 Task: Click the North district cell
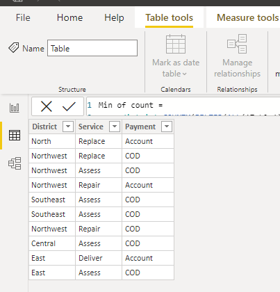(x=52, y=141)
